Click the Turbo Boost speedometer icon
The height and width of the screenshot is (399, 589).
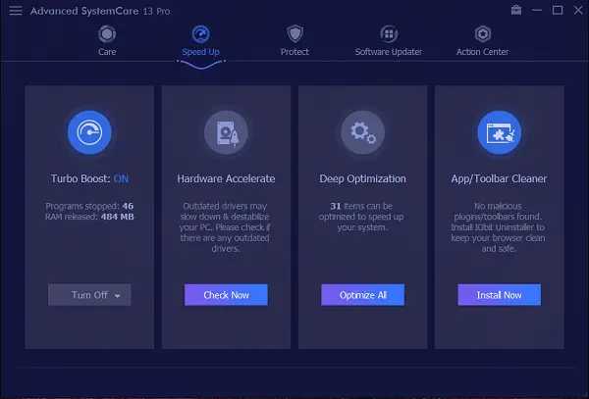pyautogui.click(x=89, y=132)
